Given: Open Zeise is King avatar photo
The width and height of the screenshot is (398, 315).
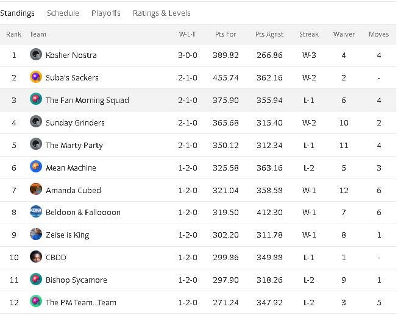Looking at the screenshot, I should click(x=36, y=234).
